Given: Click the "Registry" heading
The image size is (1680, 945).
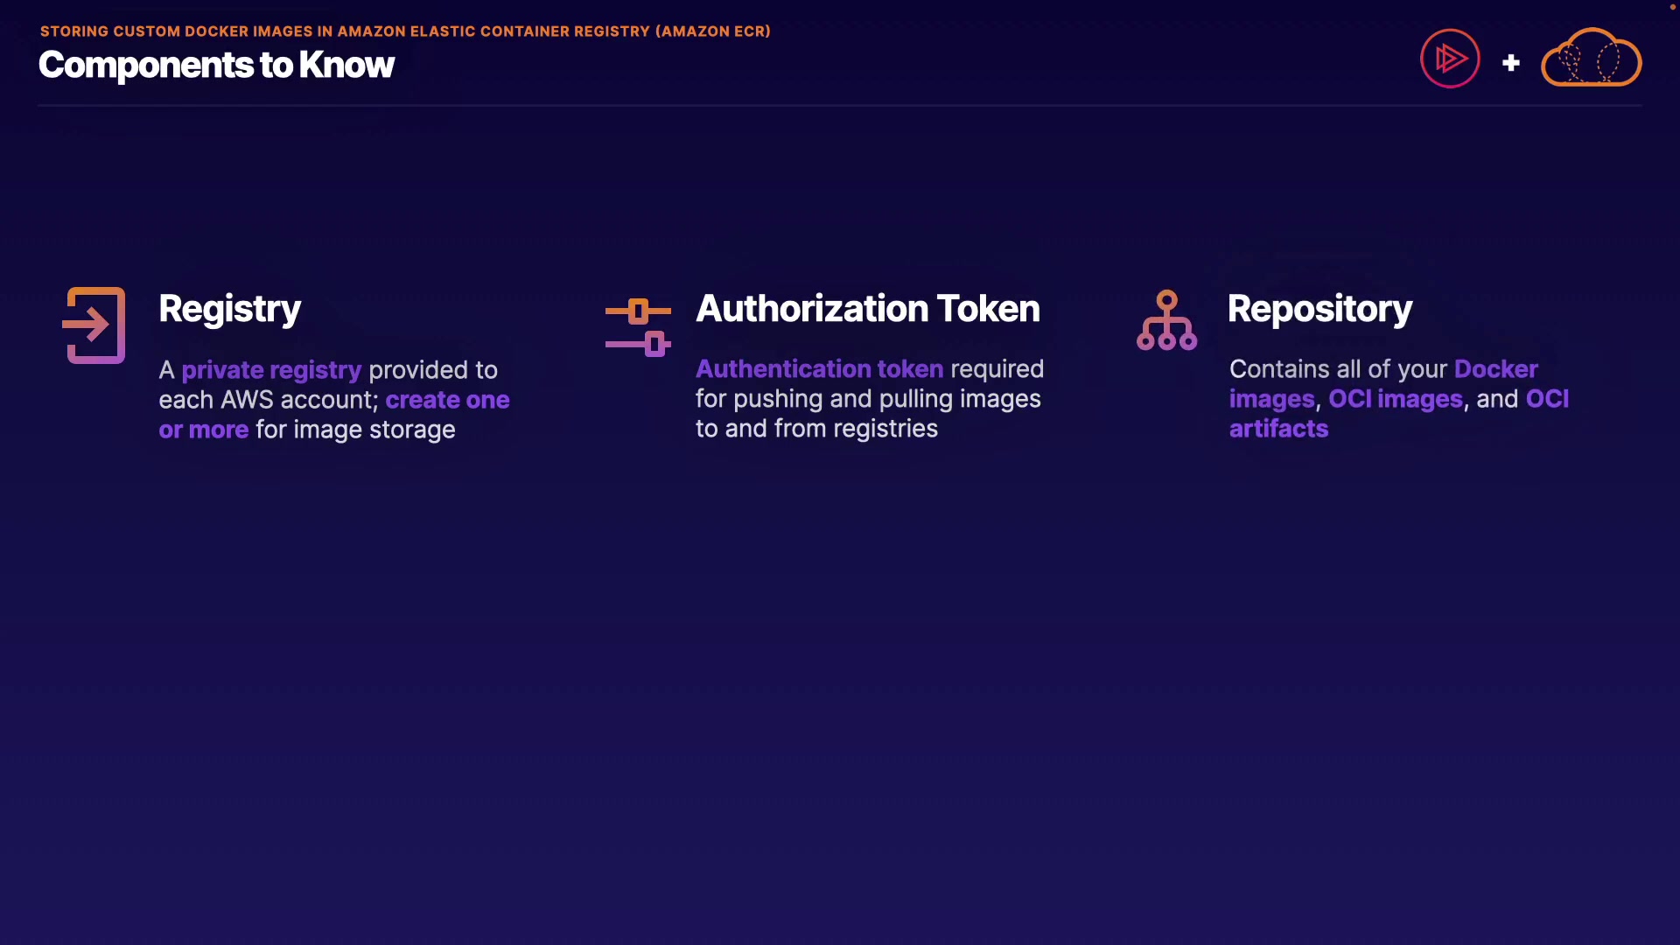Looking at the screenshot, I should tap(229, 309).
